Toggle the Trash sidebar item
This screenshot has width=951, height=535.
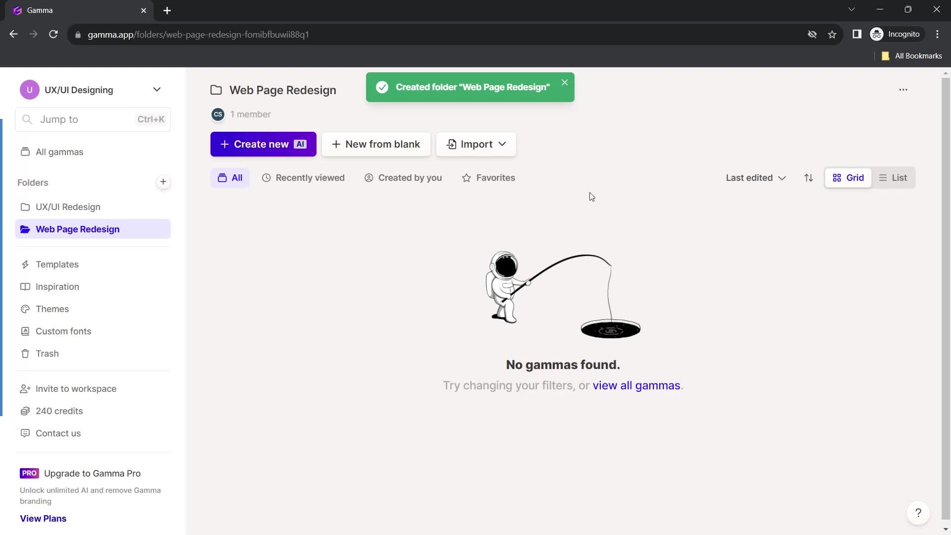(x=47, y=353)
